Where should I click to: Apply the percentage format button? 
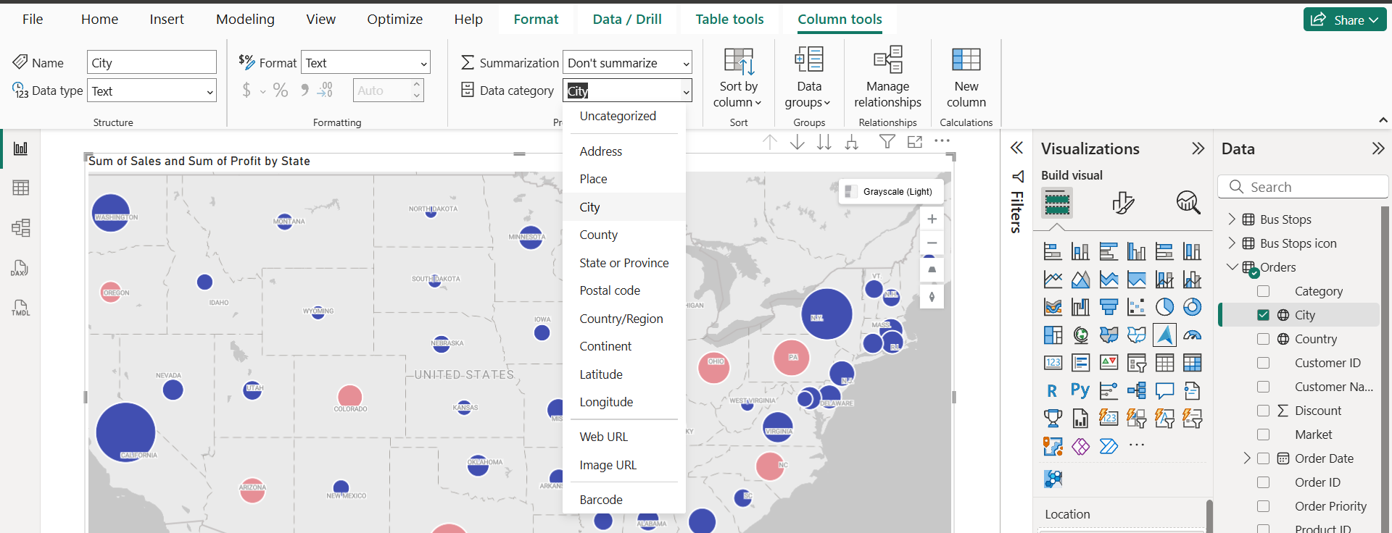tap(281, 91)
